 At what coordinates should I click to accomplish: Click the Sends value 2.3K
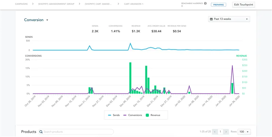95,31
